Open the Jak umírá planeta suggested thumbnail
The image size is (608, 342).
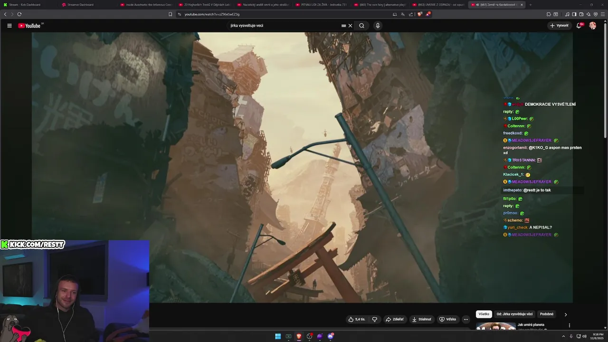coord(496,326)
